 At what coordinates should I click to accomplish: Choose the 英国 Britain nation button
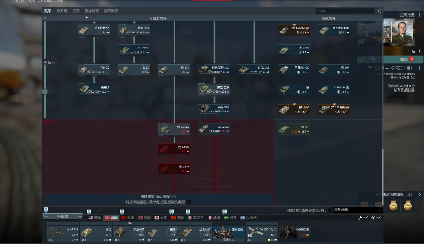coord(144,218)
